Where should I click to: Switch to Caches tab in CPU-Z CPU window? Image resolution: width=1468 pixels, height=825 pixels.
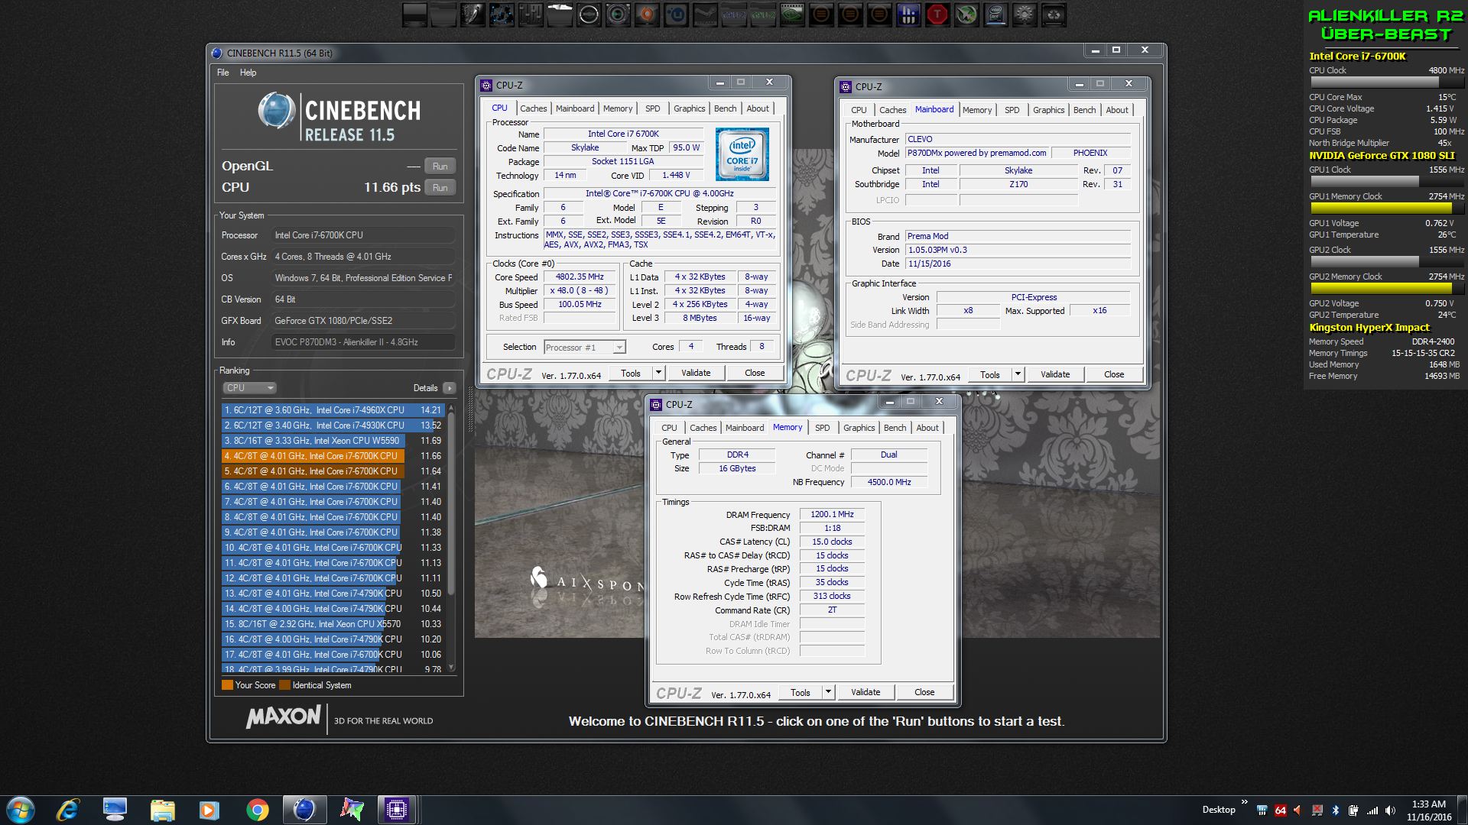tap(534, 108)
